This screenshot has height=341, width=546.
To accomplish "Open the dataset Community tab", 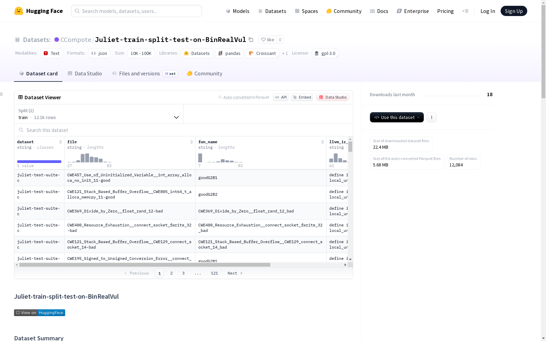I will pyautogui.click(x=205, y=73).
